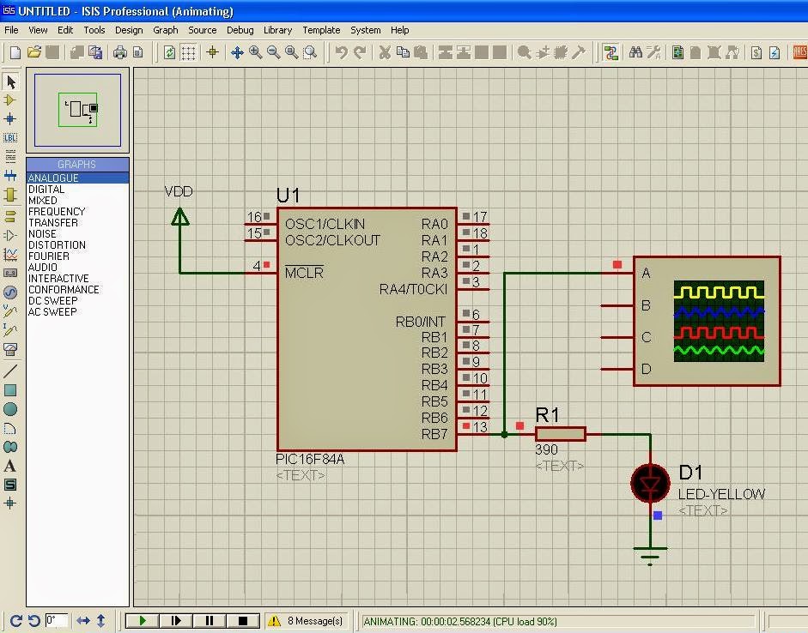Stop the running simulation
808x633 pixels.
(243, 620)
